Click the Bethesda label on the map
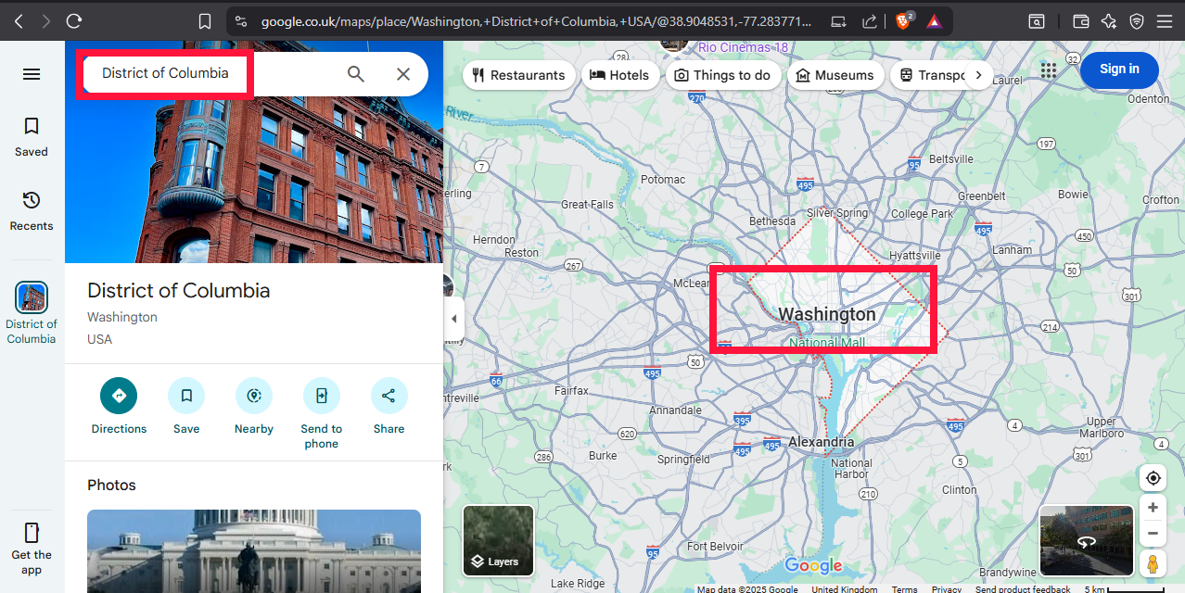The image size is (1185, 593). click(x=772, y=221)
